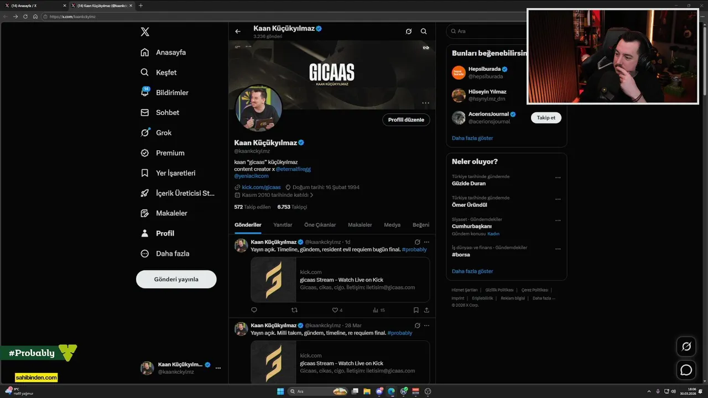
Task: Open account switcher dots beside @kaankckylmz
Action: click(x=218, y=368)
